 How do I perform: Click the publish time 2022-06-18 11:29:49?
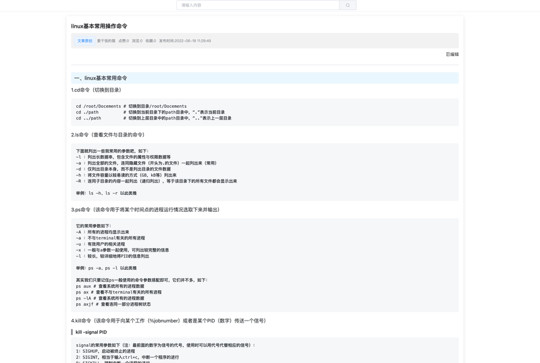click(185, 40)
